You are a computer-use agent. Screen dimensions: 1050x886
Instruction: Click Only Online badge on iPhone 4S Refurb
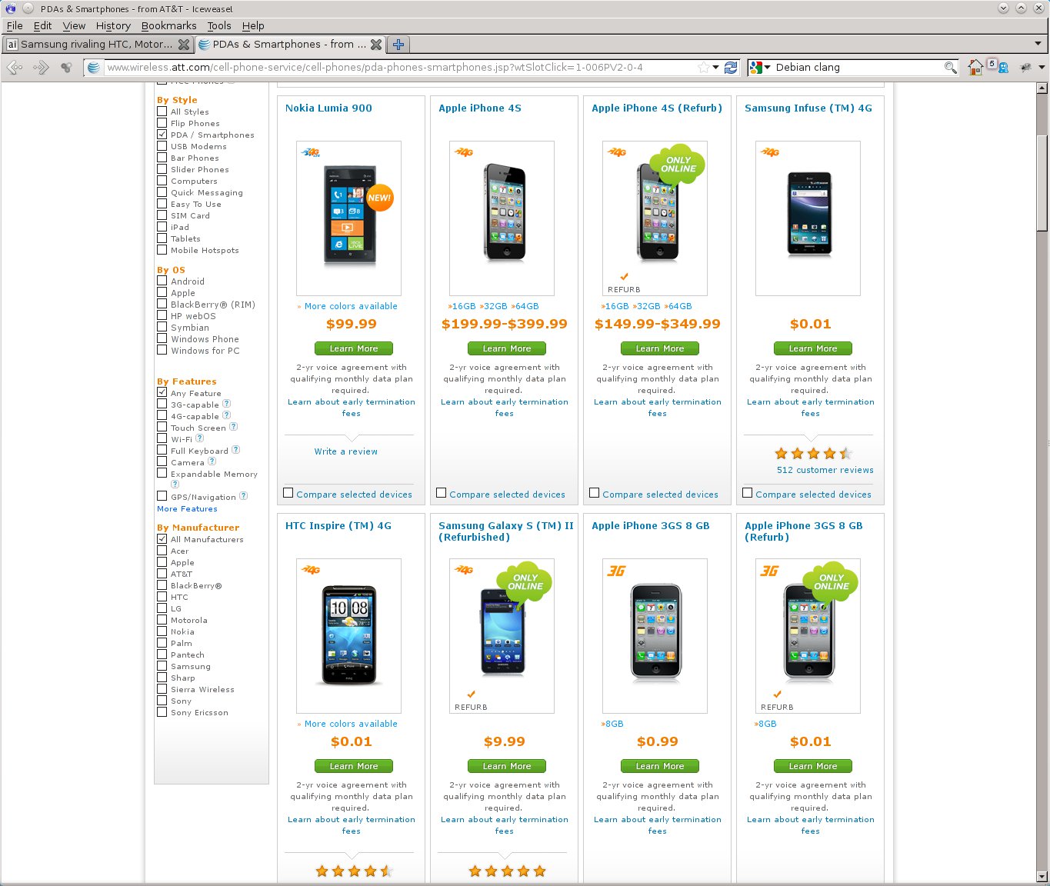click(678, 165)
